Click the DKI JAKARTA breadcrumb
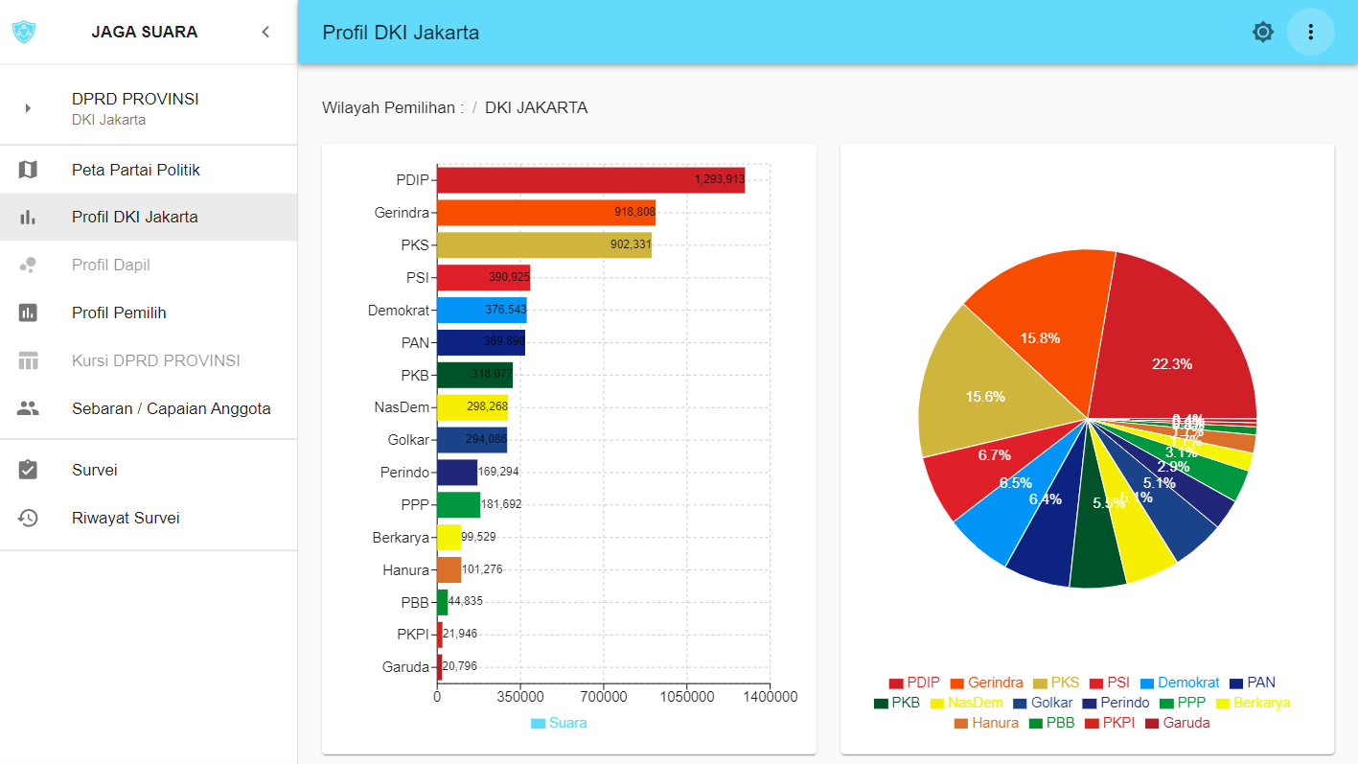Viewport: 1358px width, 764px height. pos(536,107)
